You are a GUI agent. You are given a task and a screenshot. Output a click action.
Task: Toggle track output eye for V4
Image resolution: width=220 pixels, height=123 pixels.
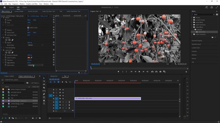(x=63, y=90)
